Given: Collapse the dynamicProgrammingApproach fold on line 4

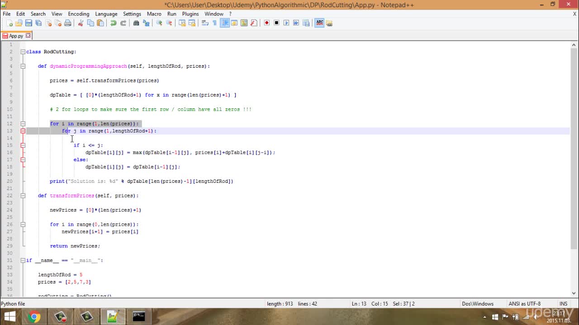Looking at the screenshot, I should (23, 66).
